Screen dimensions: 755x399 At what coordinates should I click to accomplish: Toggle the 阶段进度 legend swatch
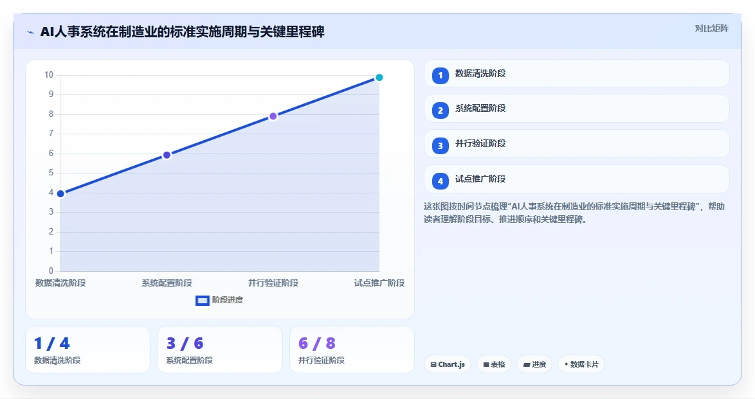pos(202,300)
